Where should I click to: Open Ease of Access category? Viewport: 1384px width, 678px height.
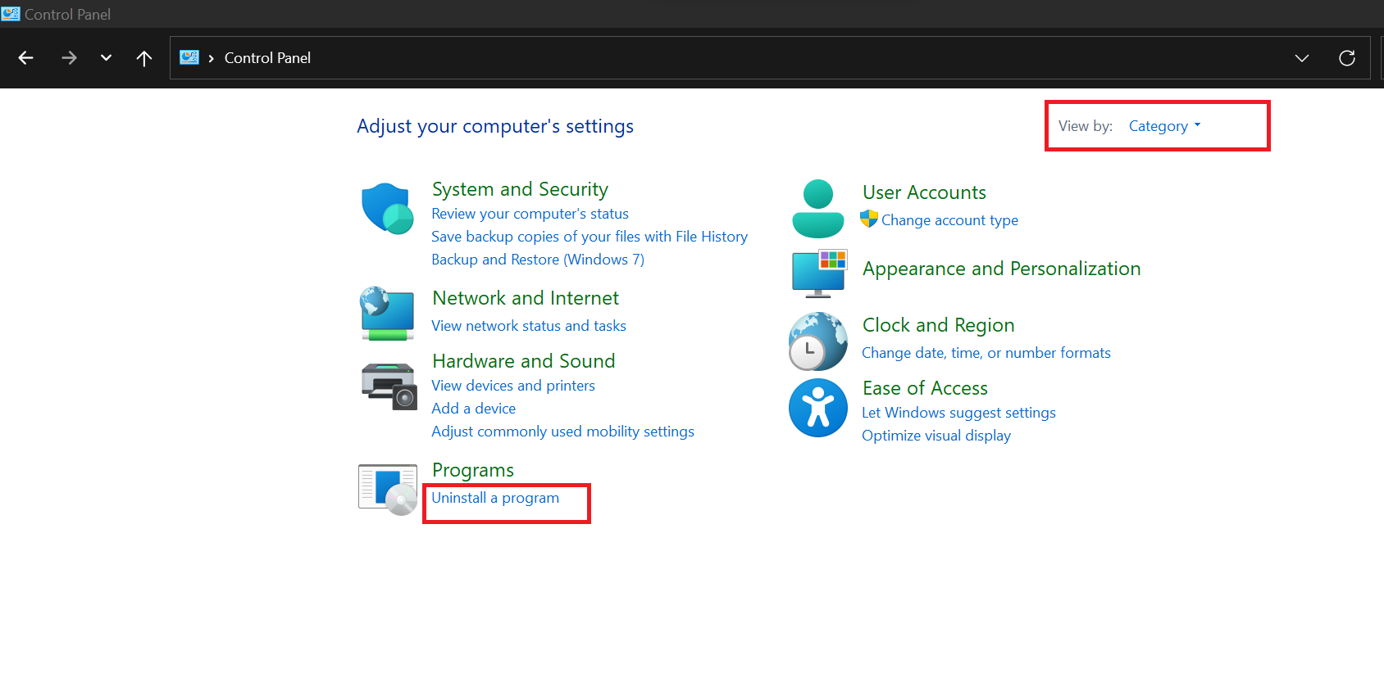(925, 388)
